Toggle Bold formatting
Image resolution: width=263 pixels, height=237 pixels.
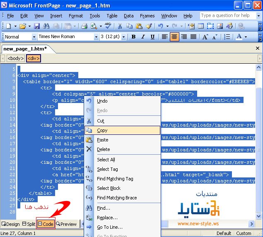point(133,37)
